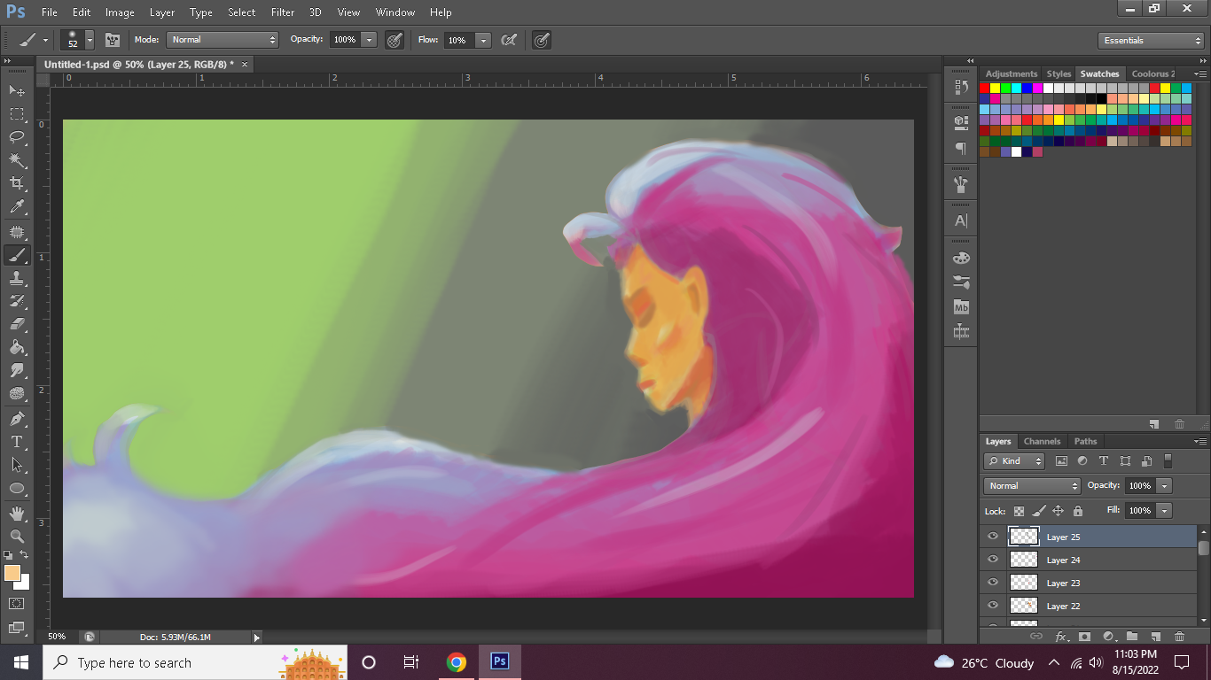Switch foreground and background colors

point(25,555)
